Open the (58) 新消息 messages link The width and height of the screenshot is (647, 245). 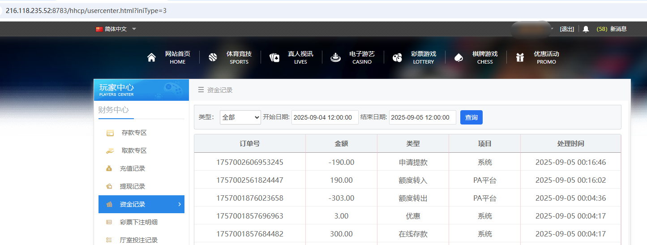(611, 29)
